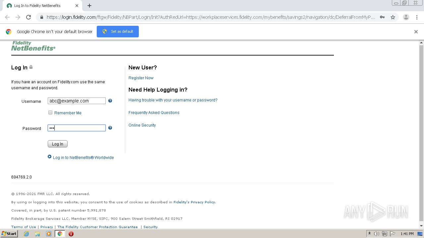
Task: Open the Chrome profile avatar
Action: [x=406, y=17]
